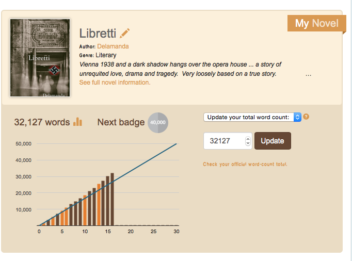Follow the See full novel information link

tap(115, 83)
